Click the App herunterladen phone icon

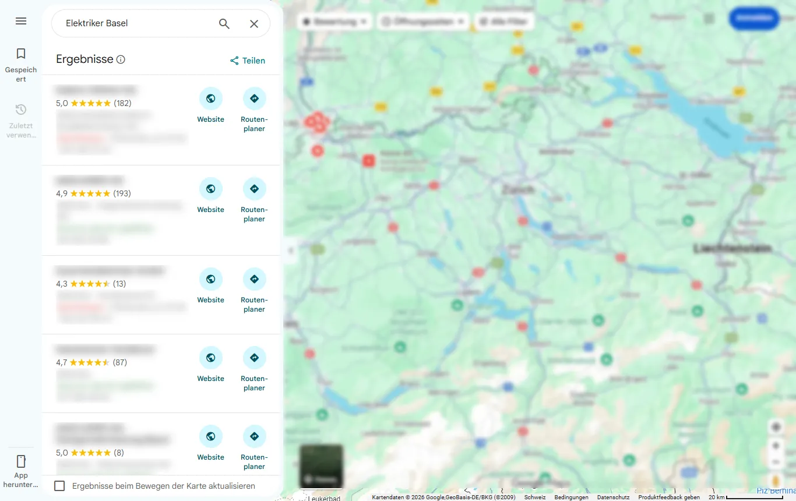tap(21, 461)
